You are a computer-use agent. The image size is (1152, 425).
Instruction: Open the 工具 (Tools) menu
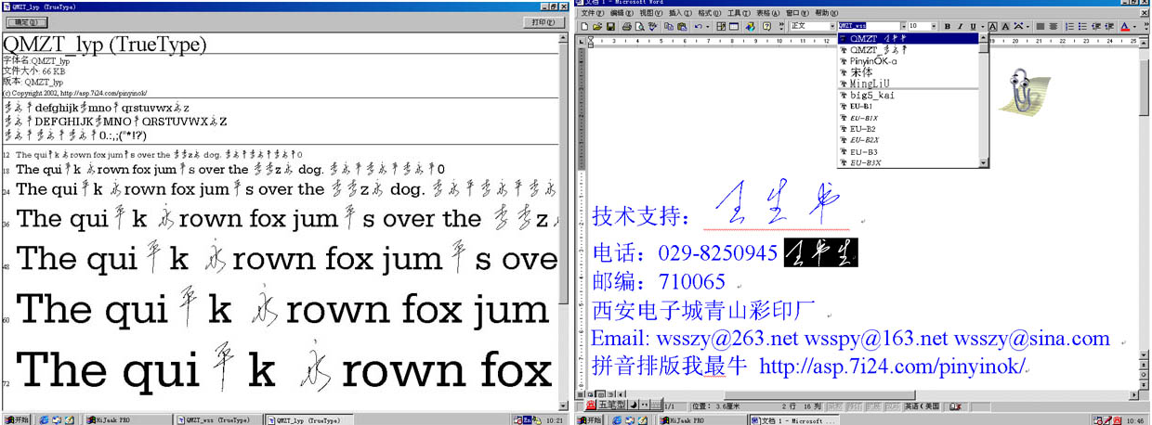[739, 13]
